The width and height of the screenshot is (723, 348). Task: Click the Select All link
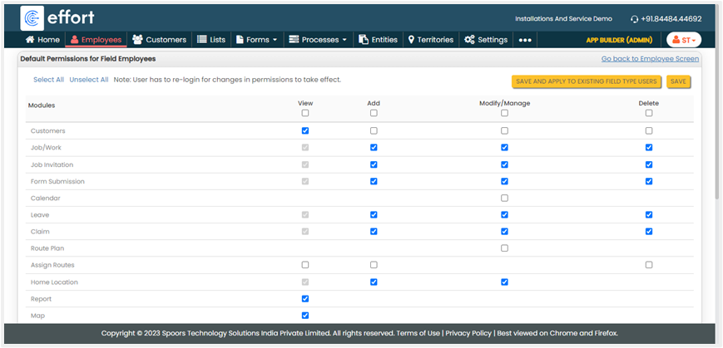(48, 80)
